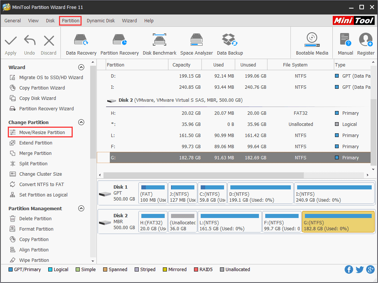The height and width of the screenshot is (283, 378).
Task: Choose Merge Partition in sidebar
Action: click(x=31, y=153)
